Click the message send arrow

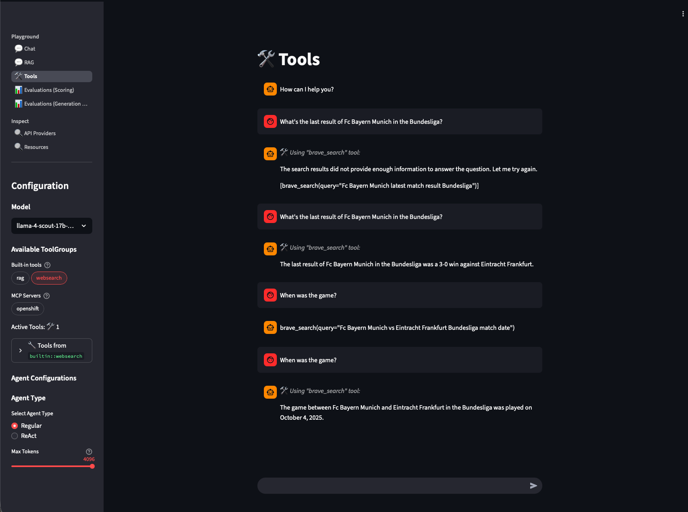[x=533, y=486]
